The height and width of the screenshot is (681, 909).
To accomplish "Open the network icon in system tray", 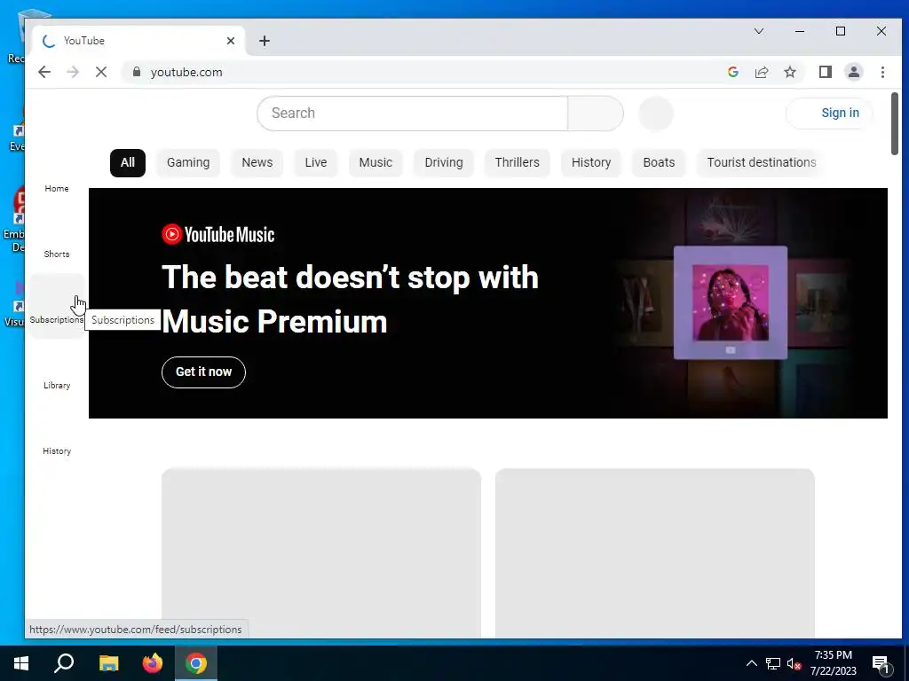I will (x=773, y=663).
